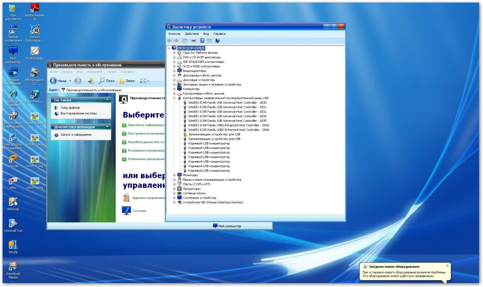Click Search magnifier in Performance window toolbar
483x287 pixels.
click(107, 81)
